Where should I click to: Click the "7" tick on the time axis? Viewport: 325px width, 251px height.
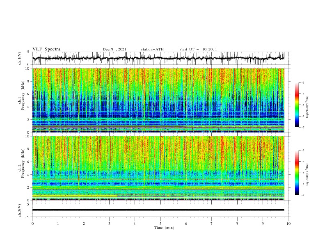pyautogui.click(x=212, y=224)
